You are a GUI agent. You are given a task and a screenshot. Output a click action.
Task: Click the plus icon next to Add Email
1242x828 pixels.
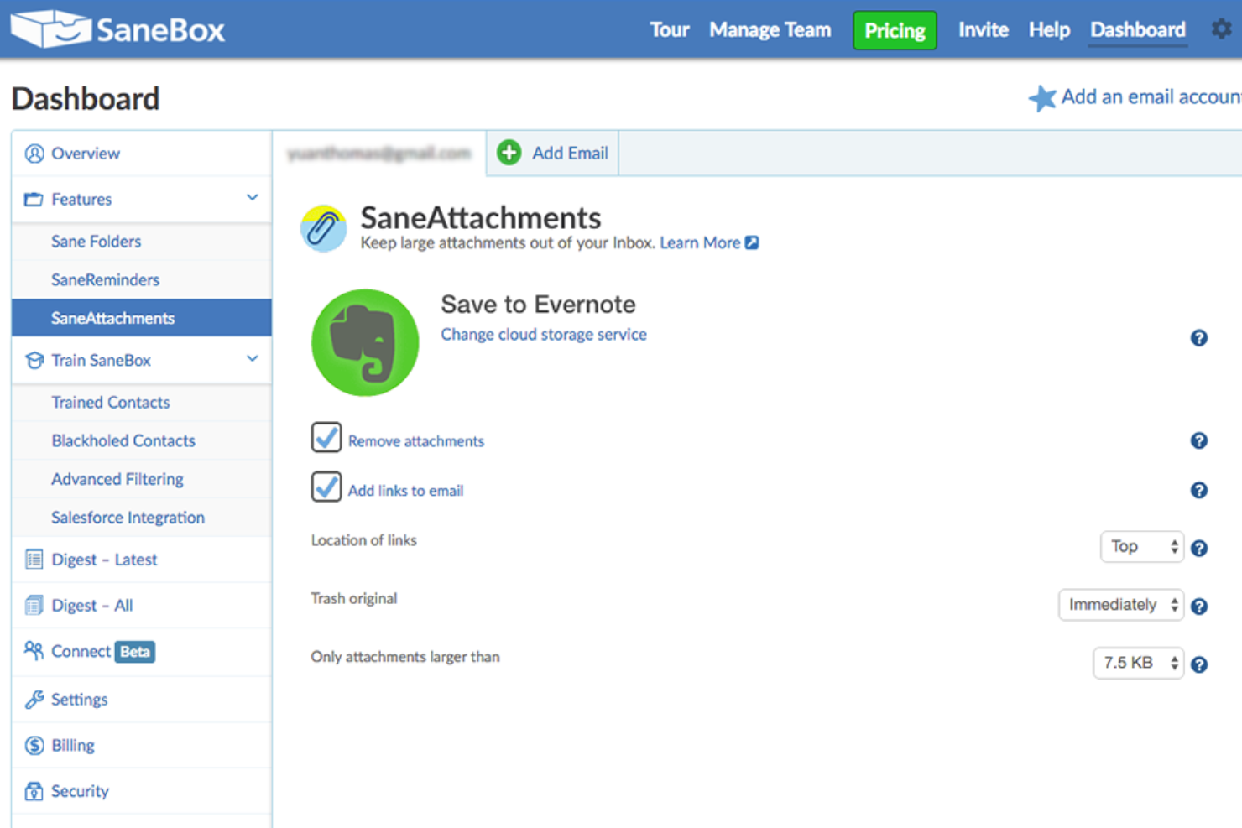pyautogui.click(x=509, y=153)
